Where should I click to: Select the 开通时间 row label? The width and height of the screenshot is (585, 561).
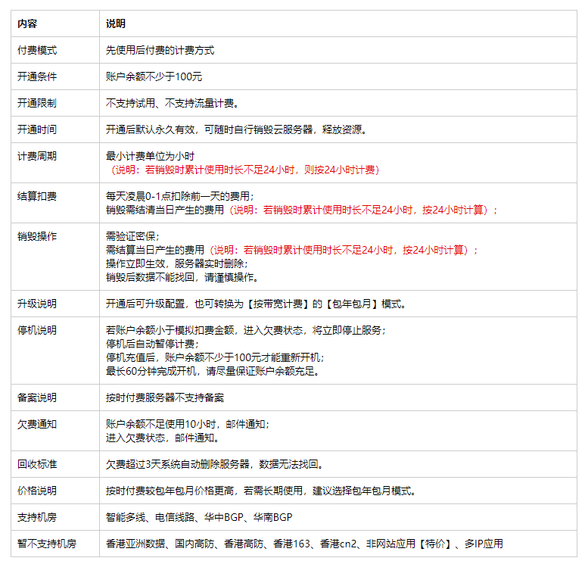[37, 129]
